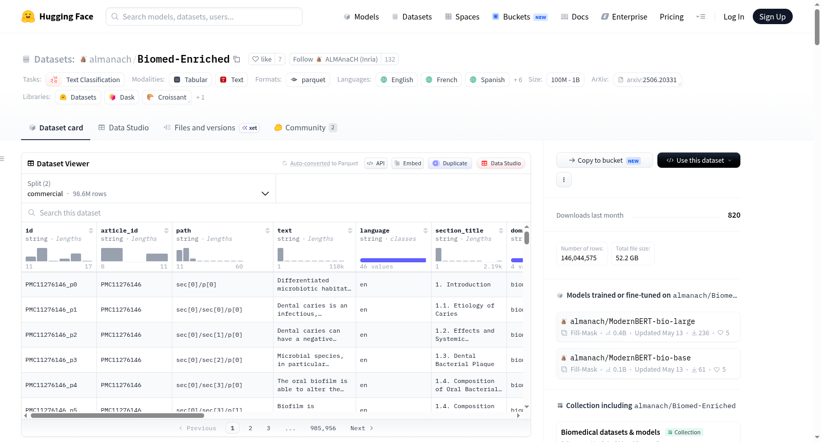Open the Community tab

coord(306,127)
